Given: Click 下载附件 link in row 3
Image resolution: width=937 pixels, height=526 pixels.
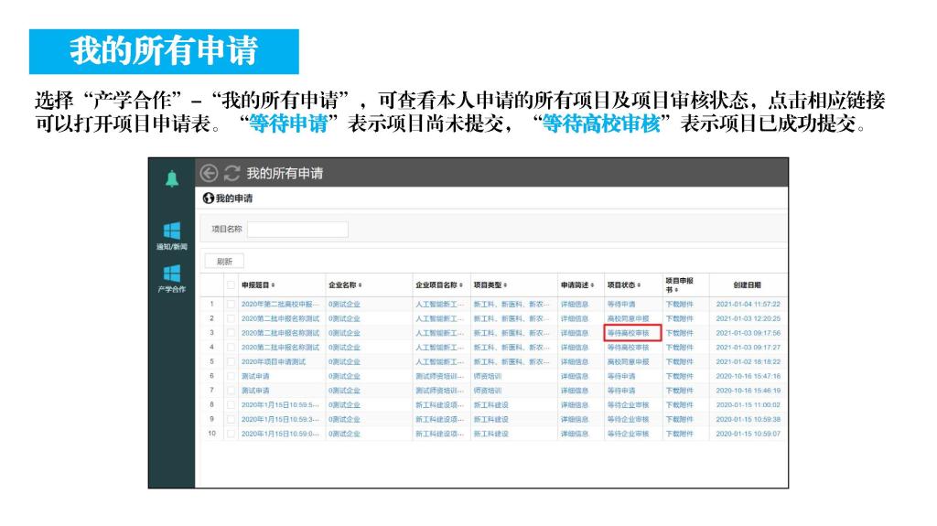Looking at the screenshot, I should (x=680, y=333).
